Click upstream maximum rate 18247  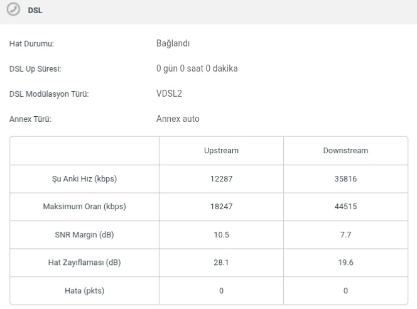point(221,207)
